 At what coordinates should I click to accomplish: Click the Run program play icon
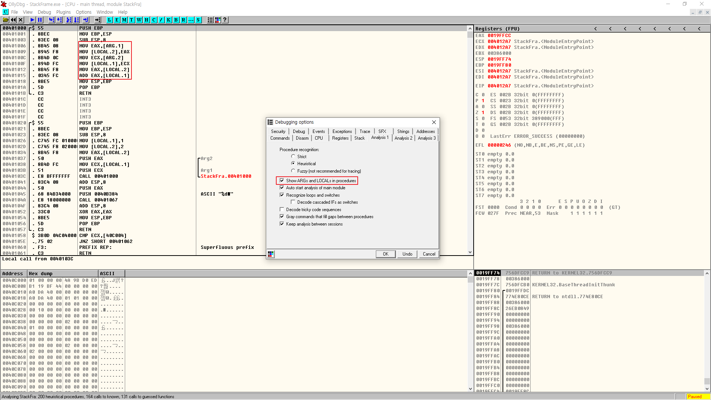[x=32, y=20]
